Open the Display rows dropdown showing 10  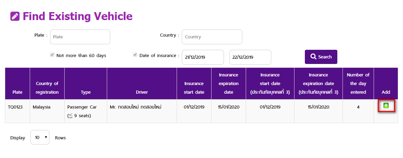pos(40,138)
